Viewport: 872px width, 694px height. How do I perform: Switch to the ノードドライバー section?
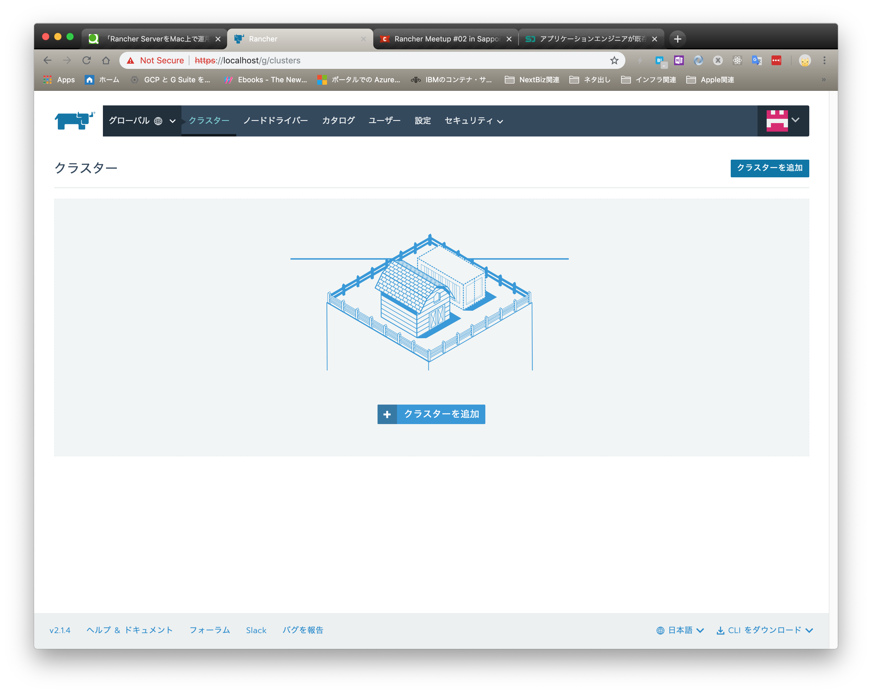pos(276,120)
